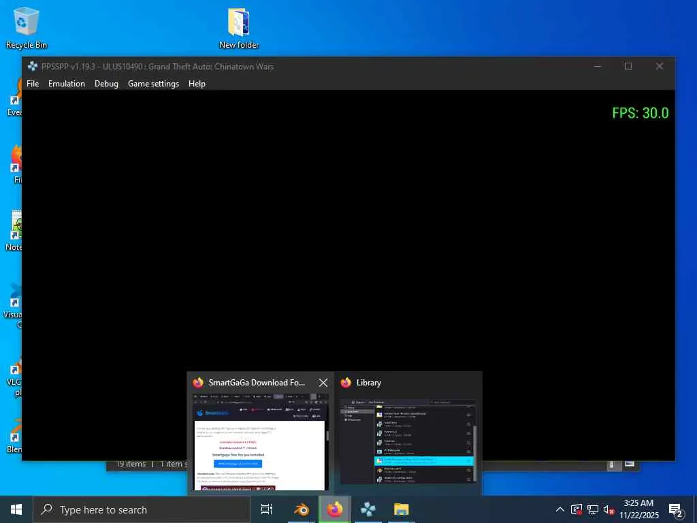Image resolution: width=697 pixels, height=523 pixels.
Task: Click the security alert tray icon
Action: coord(576,509)
